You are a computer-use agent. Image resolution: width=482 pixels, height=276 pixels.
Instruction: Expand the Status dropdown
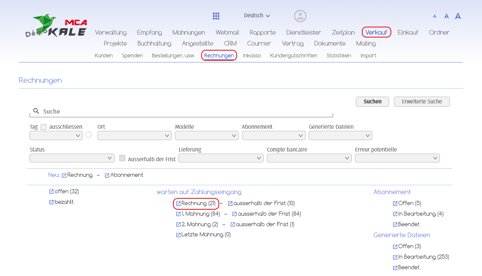click(72, 158)
